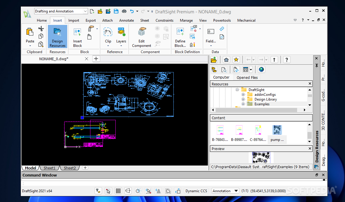Add a new sheet with plus button
This screenshot has width=345, height=202.
pos(85,168)
